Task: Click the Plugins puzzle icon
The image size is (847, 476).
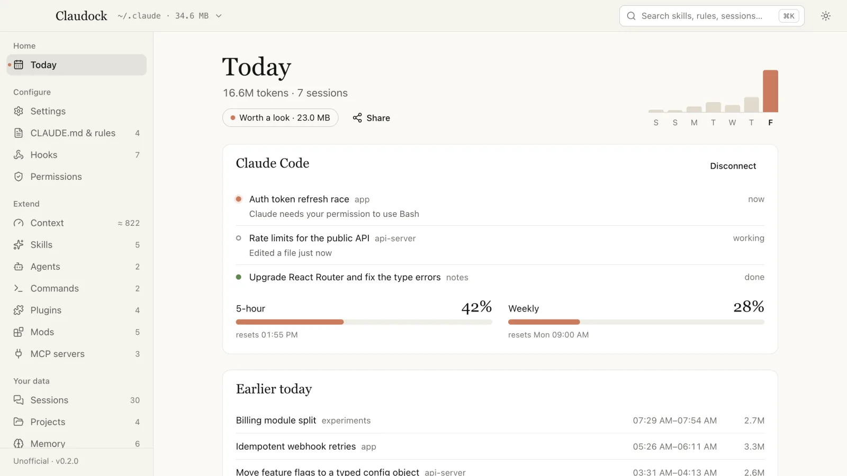Action: point(19,310)
